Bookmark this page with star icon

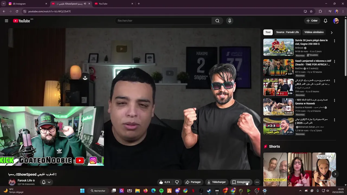point(311,11)
